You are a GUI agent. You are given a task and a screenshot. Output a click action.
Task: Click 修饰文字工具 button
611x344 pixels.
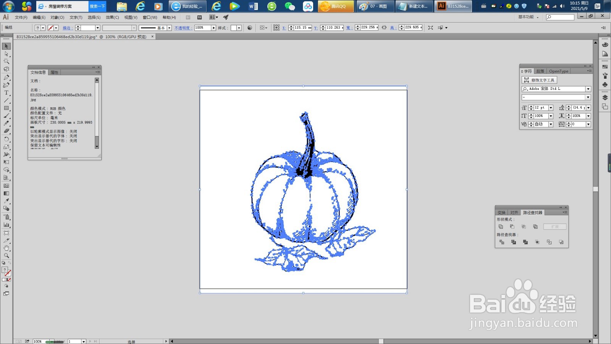(540, 80)
